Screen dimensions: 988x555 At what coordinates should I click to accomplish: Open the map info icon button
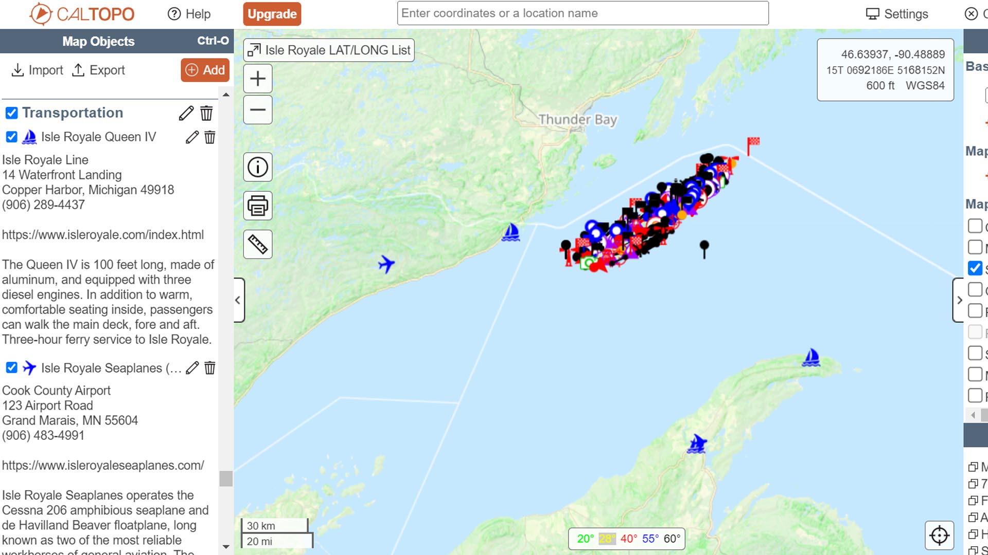click(x=257, y=167)
